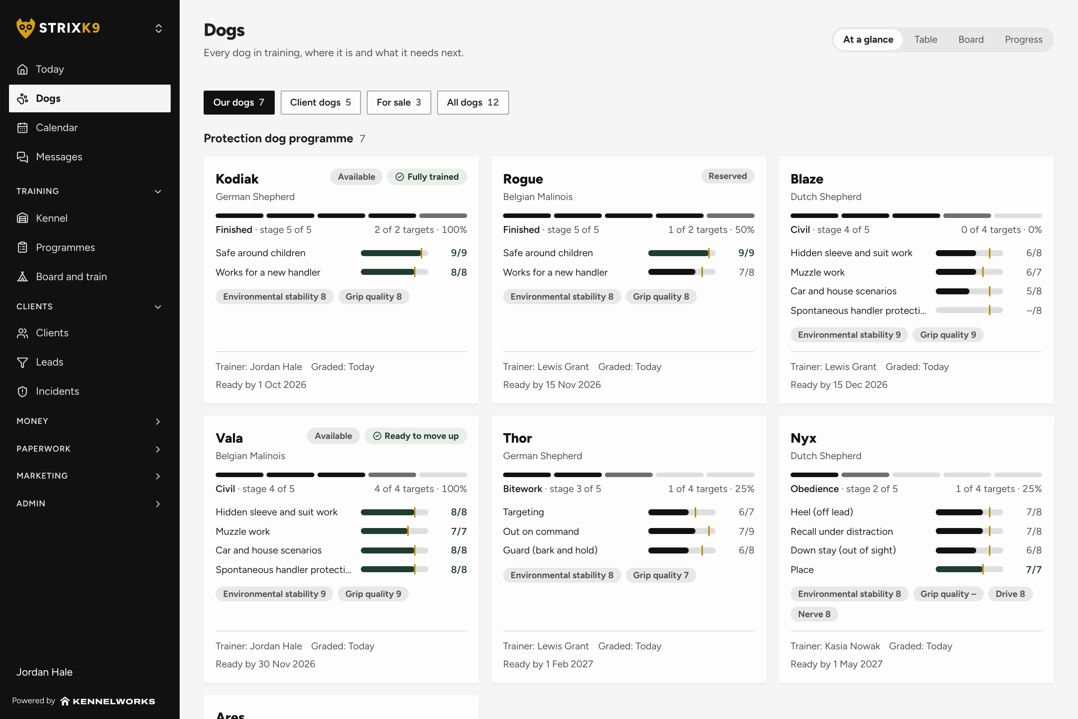Click the Fully trained check badge on Kodiak
Image resolution: width=1078 pixels, height=719 pixels.
(427, 177)
